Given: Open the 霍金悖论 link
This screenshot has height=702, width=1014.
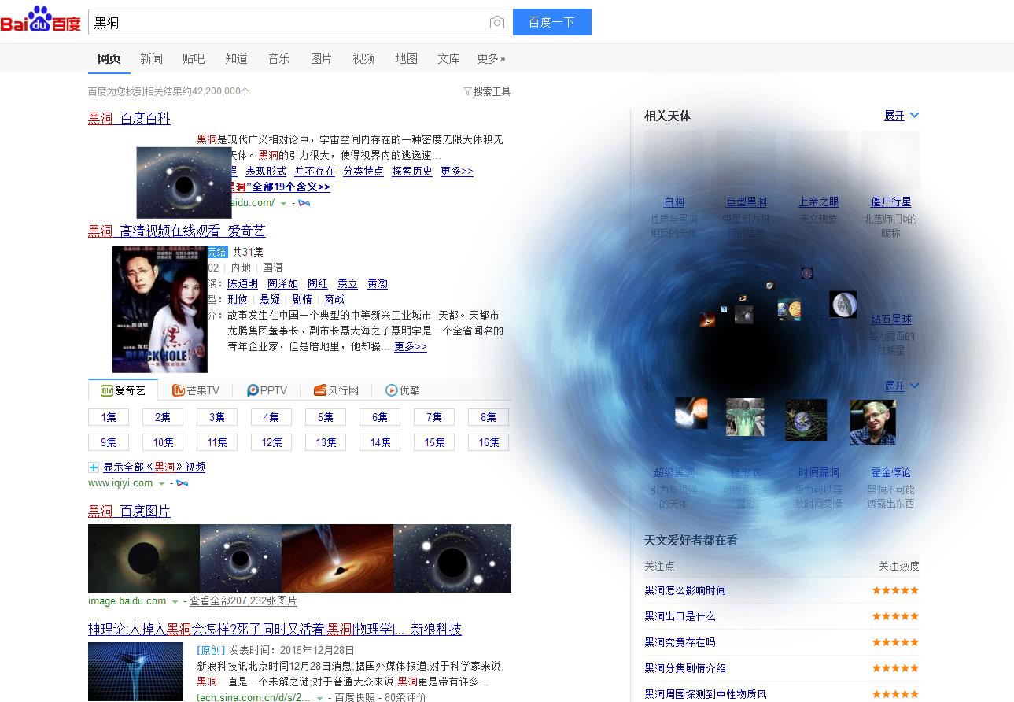Looking at the screenshot, I should (891, 473).
